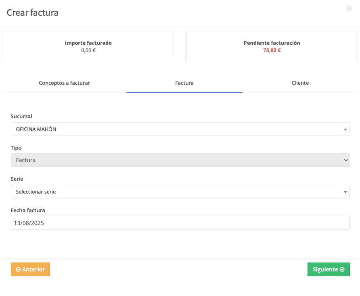Click the red 75,00 € amount

click(x=272, y=50)
